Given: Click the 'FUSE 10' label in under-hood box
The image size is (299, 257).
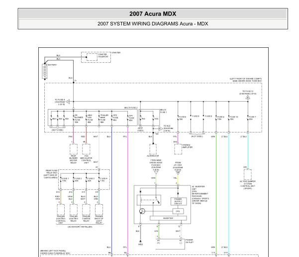Looking at the screenshot, I should (x=234, y=118).
